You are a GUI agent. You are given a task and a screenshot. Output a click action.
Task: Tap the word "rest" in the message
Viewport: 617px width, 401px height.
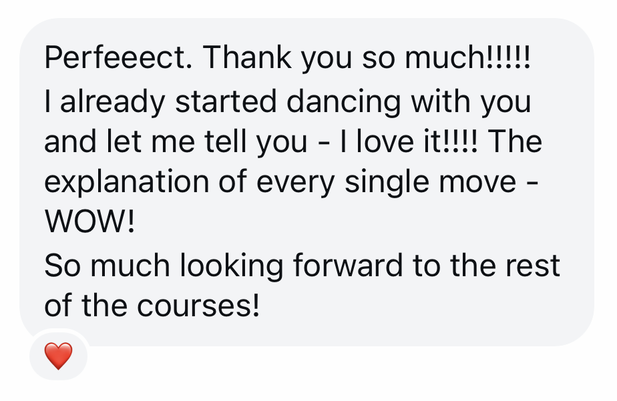(x=532, y=266)
